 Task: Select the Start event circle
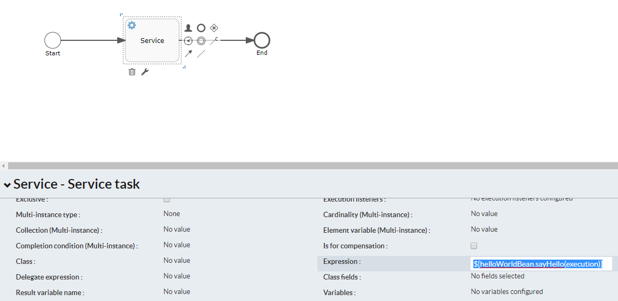click(x=53, y=40)
